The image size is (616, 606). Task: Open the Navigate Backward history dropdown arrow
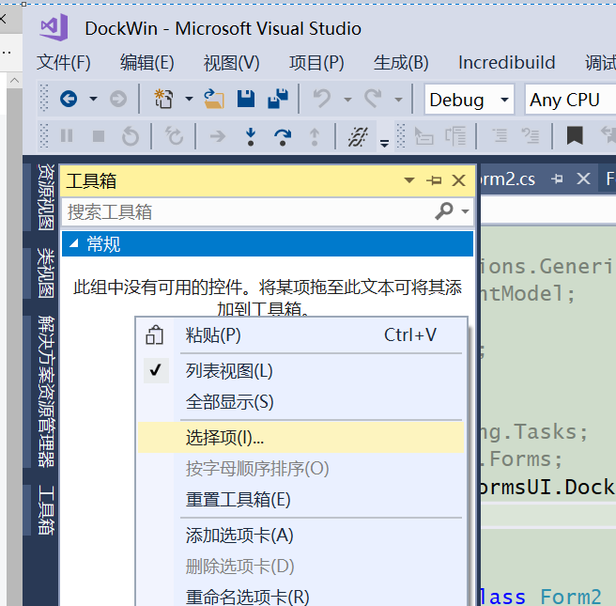[93, 99]
